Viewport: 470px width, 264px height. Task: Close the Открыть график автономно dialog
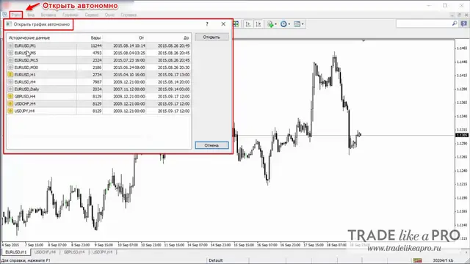pos(223,24)
